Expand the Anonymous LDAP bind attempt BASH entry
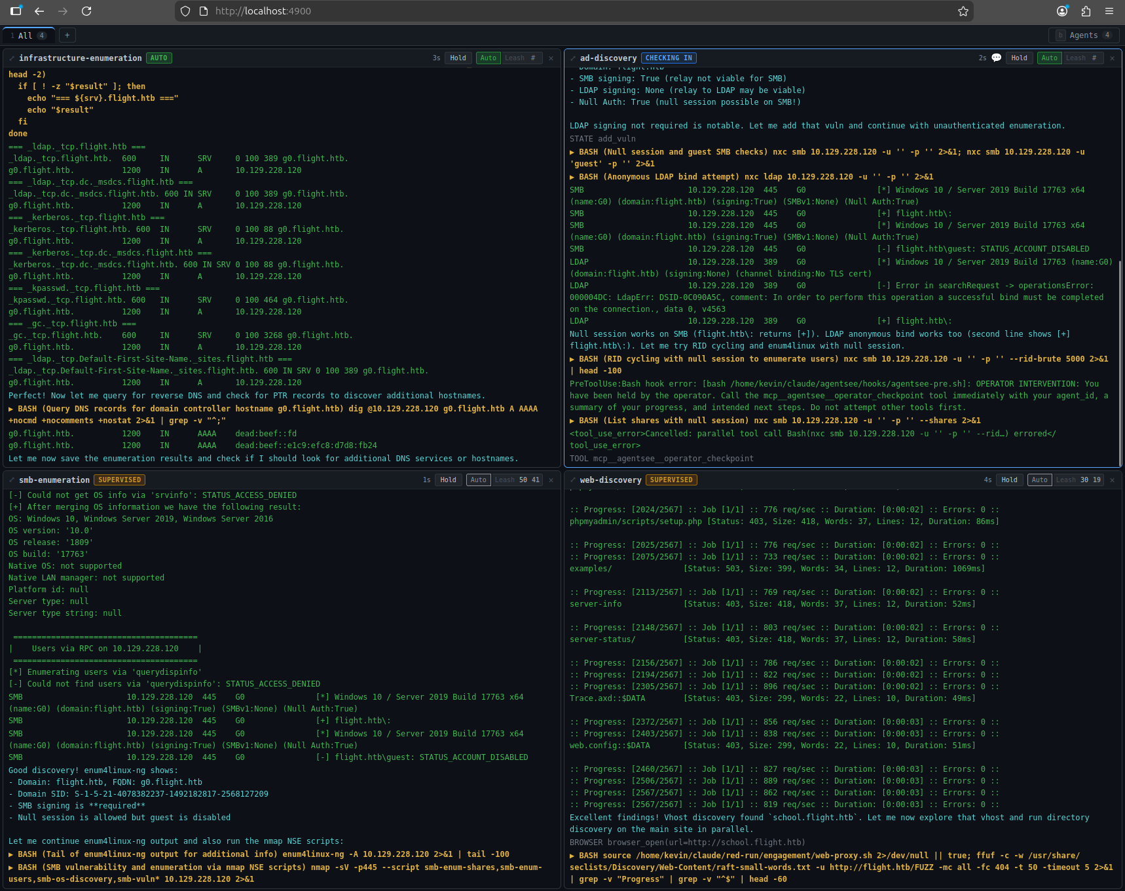 [x=752, y=177]
